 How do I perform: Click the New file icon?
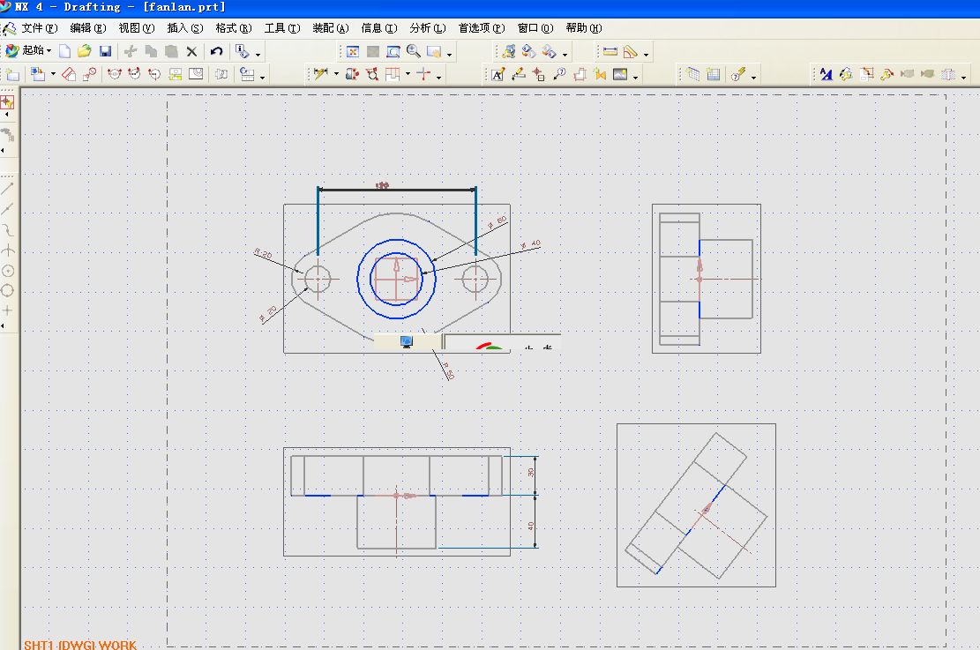[65, 51]
